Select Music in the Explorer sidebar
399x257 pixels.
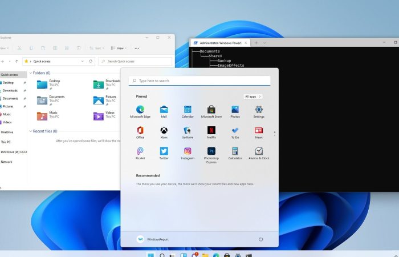pyautogui.click(x=13, y=114)
